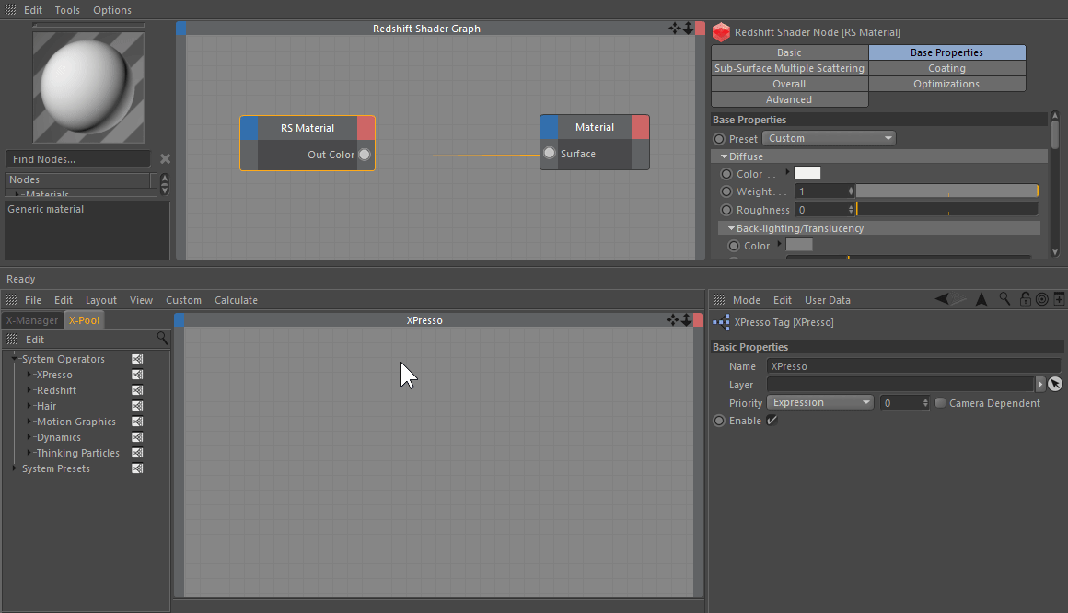
Task: Open the Attribute Manager search magnifier
Action: [x=1004, y=298]
